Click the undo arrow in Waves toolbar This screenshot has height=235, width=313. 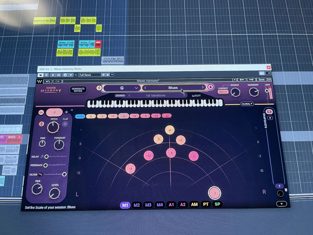tap(48, 81)
